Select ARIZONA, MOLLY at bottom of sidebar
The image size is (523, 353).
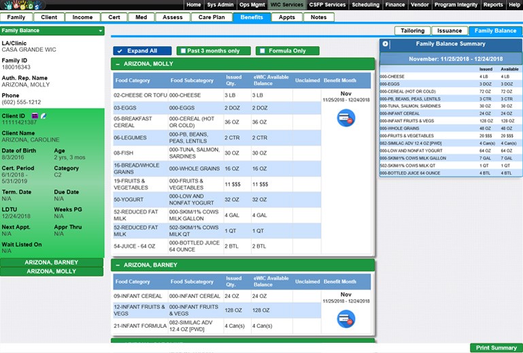(52, 272)
